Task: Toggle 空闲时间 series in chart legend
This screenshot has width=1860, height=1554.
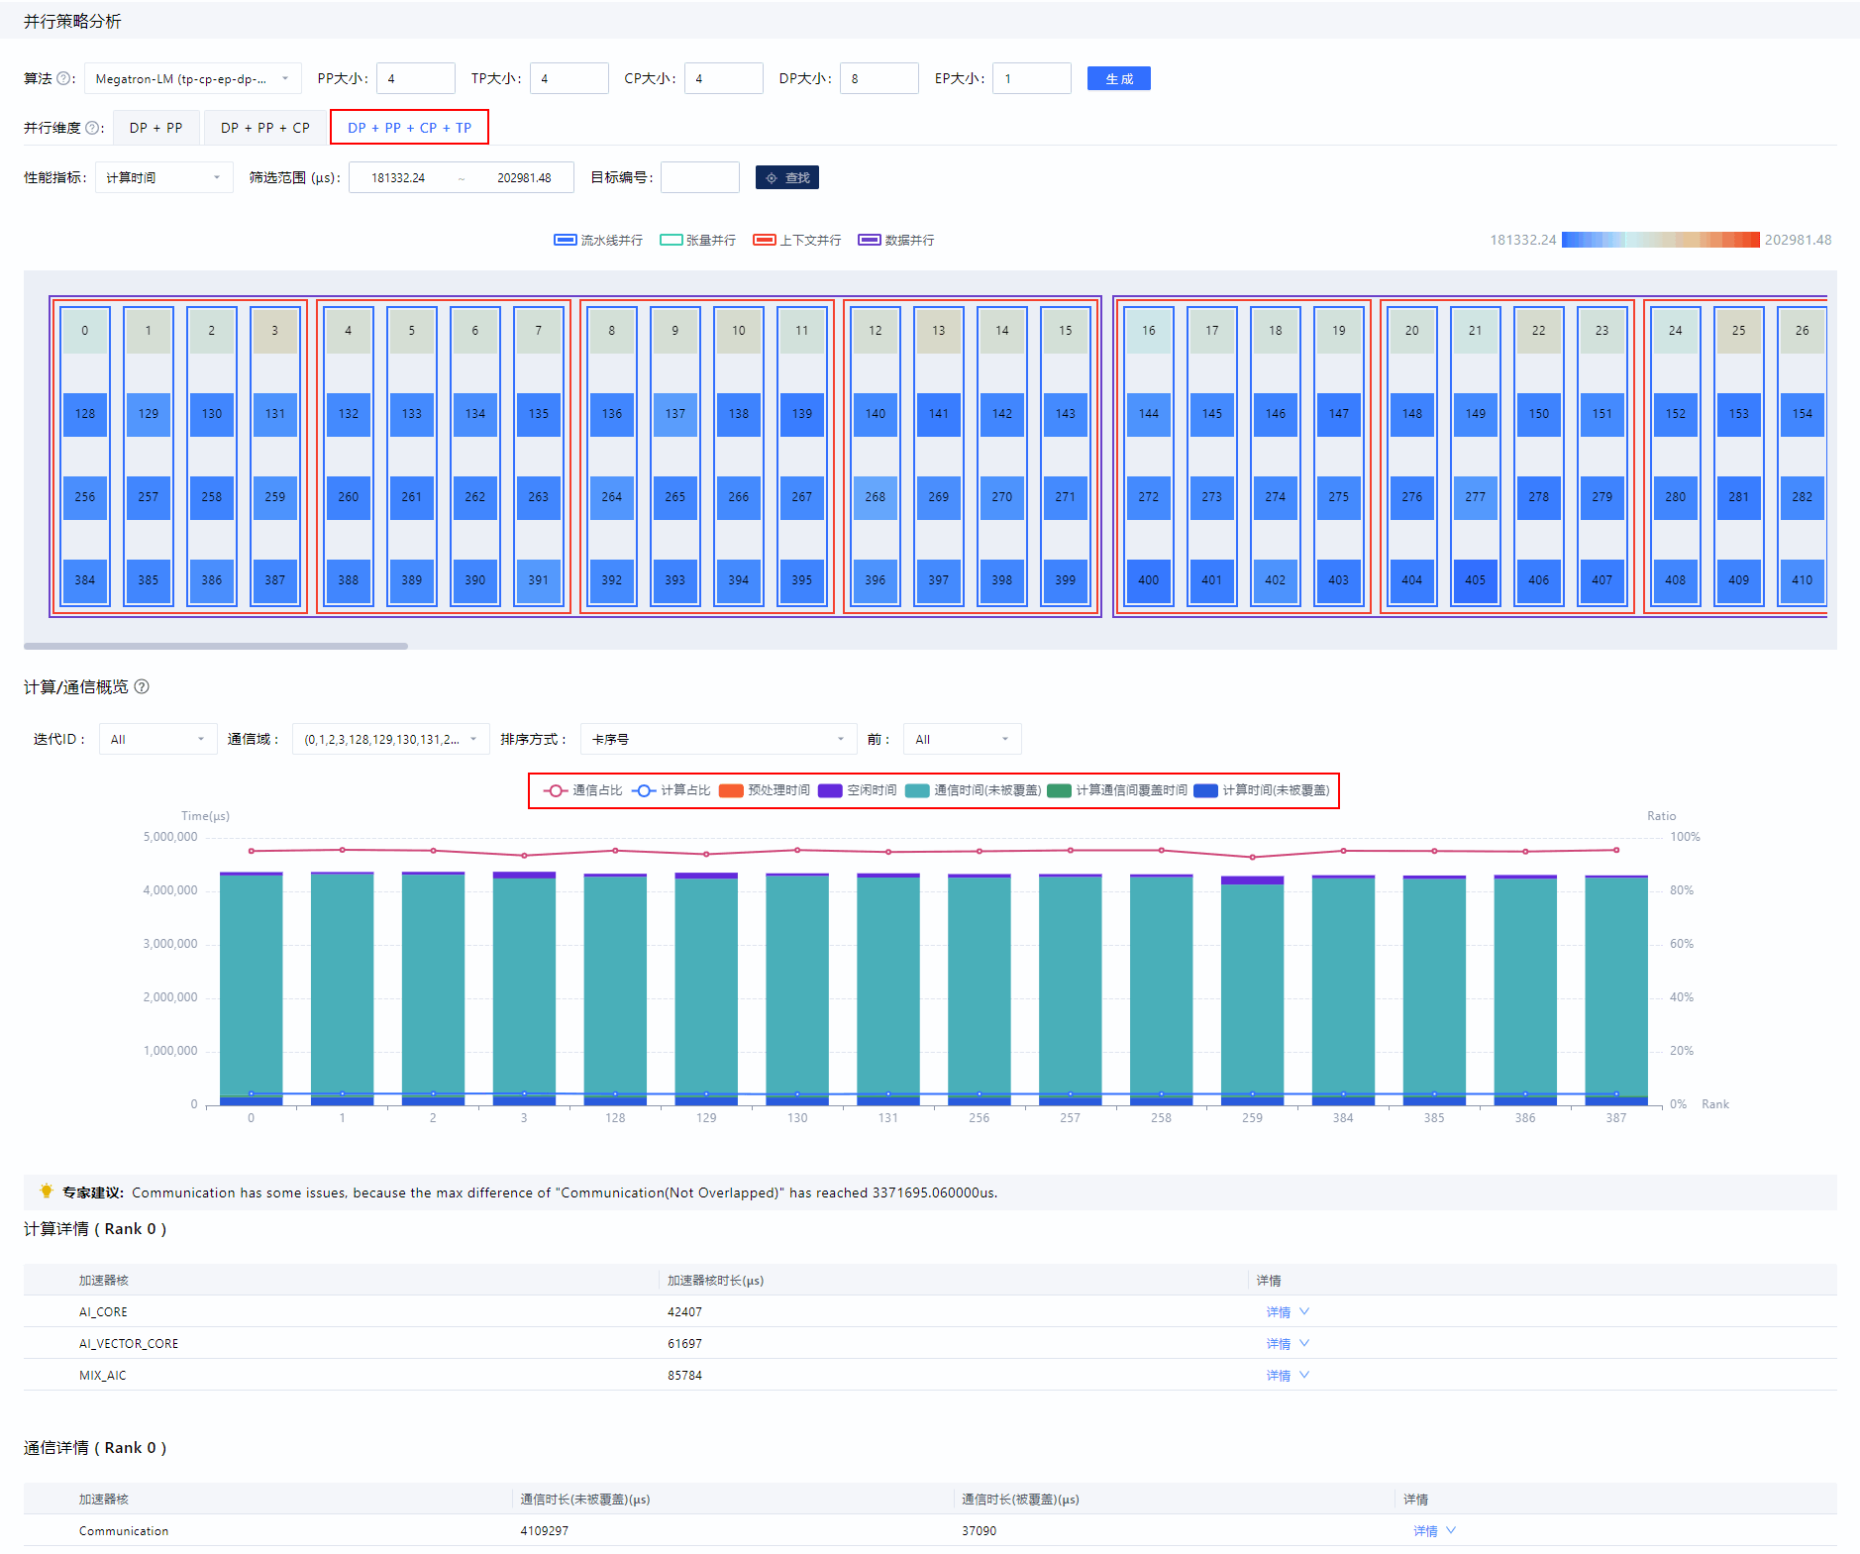Action: click(858, 790)
